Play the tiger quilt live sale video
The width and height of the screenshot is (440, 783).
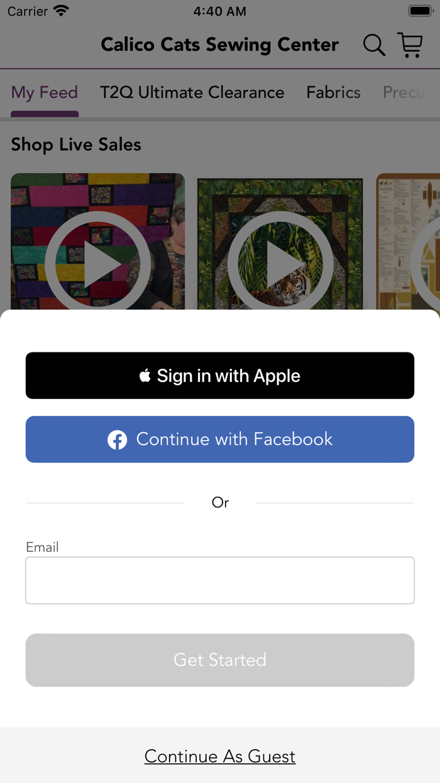[x=280, y=242]
